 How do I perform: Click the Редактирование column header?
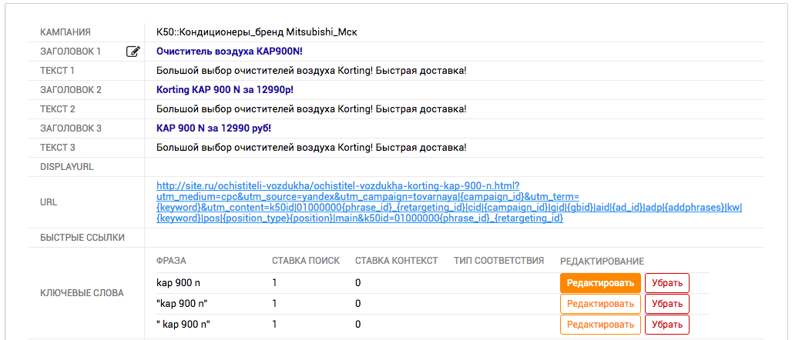[x=602, y=261]
